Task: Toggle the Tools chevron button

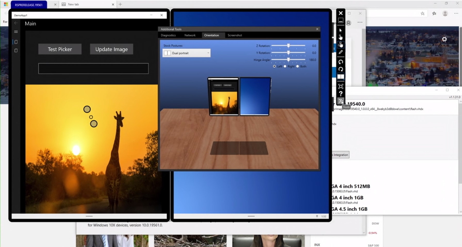Action: [x=341, y=101]
